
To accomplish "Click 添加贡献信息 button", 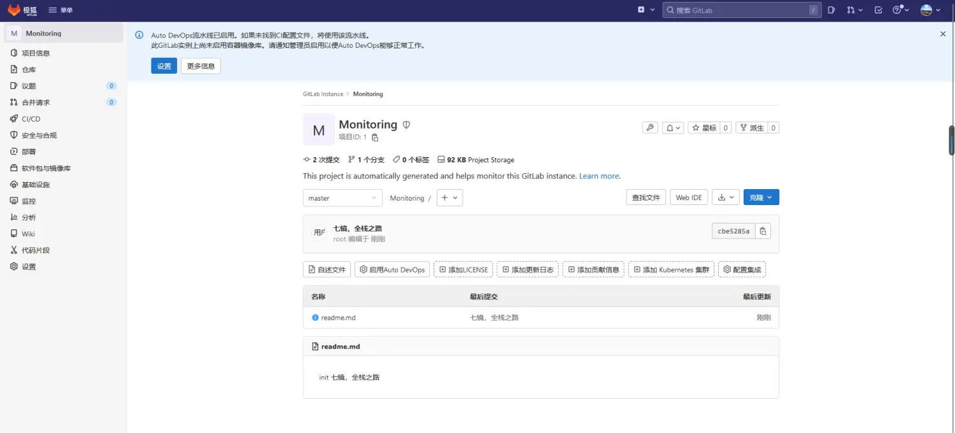I will click(x=593, y=269).
